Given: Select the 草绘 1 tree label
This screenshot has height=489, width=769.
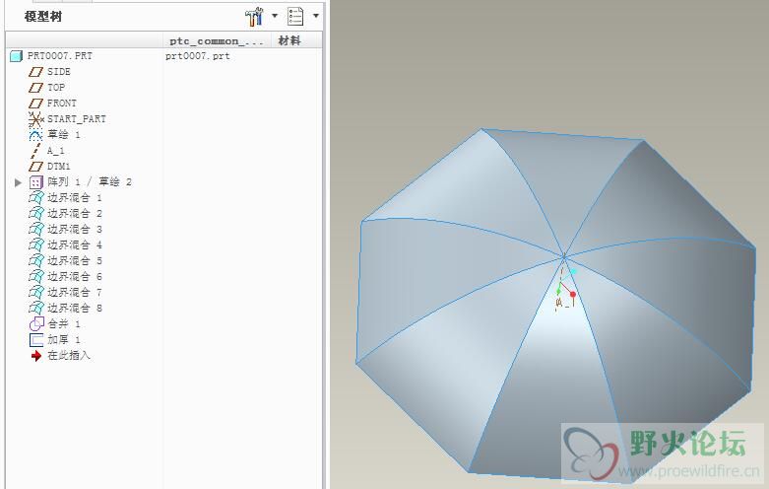Looking at the screenshot, I should click(x=64, y=134).
